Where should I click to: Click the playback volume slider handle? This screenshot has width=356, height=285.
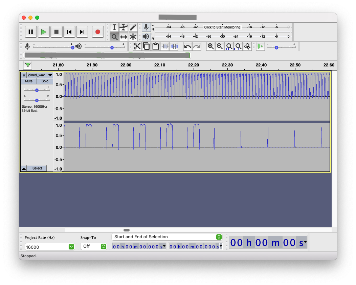(112, 47)
